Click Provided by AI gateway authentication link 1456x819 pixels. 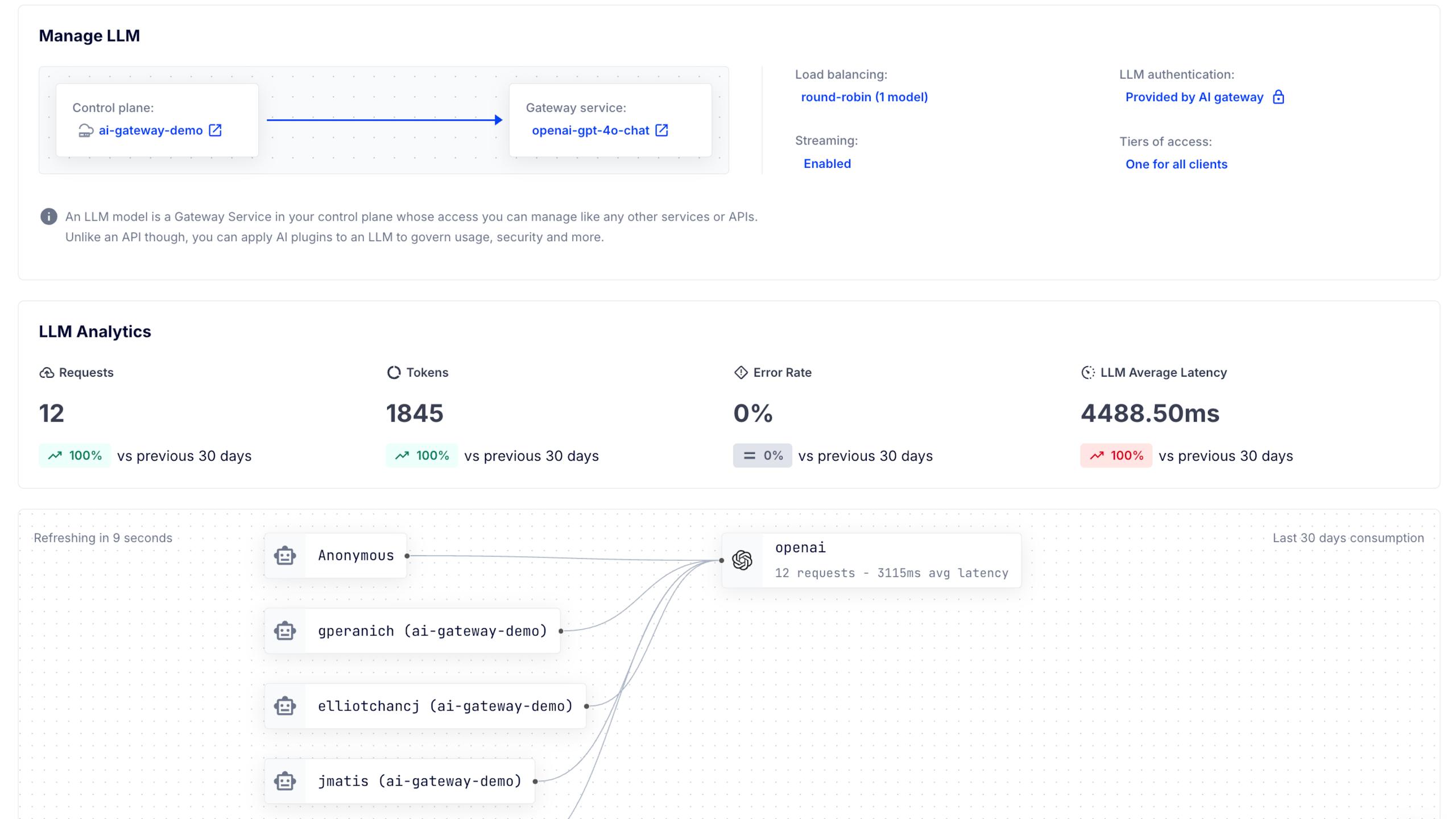pyautogui.click(x=1194, y=97)
